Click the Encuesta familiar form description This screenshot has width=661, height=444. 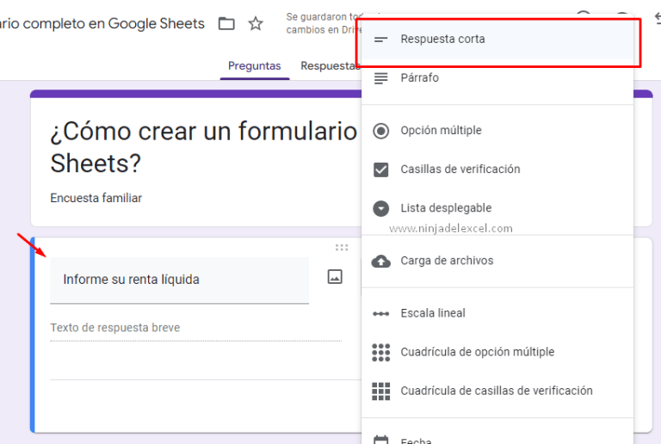96,198
